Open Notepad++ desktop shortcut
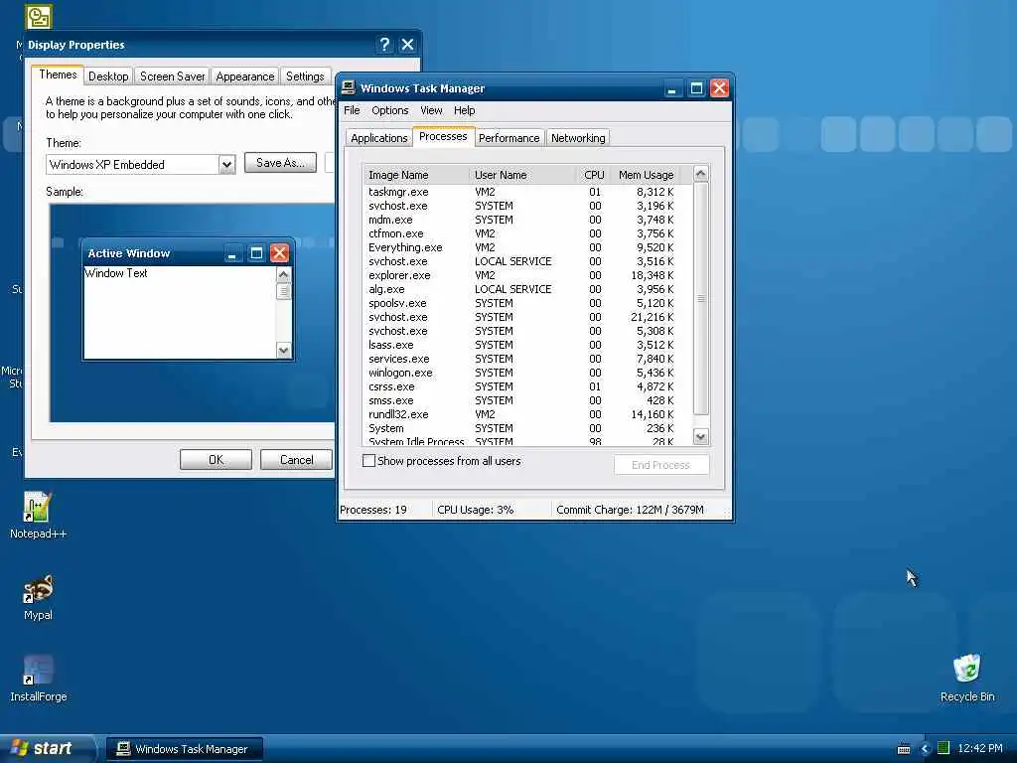 38,516
